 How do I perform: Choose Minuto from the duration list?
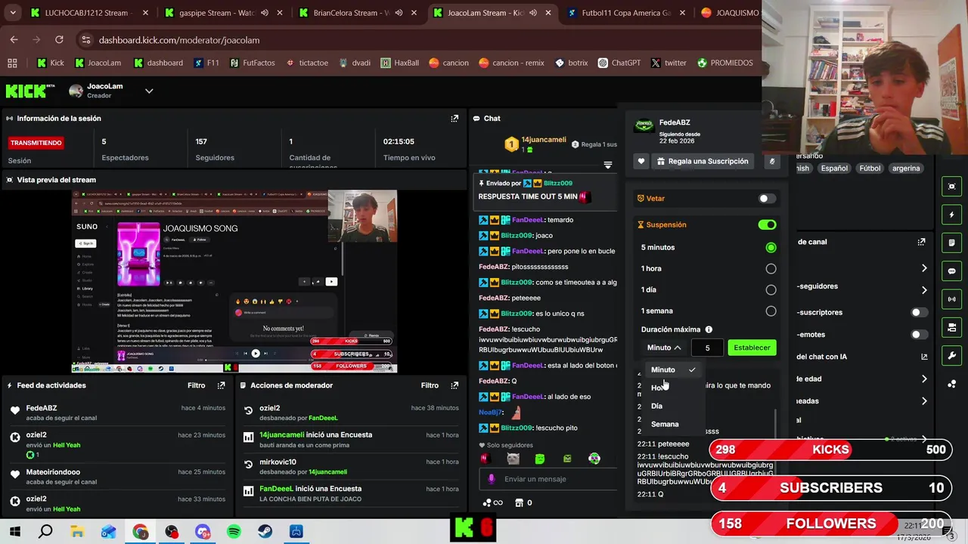(x=673, y=369)
